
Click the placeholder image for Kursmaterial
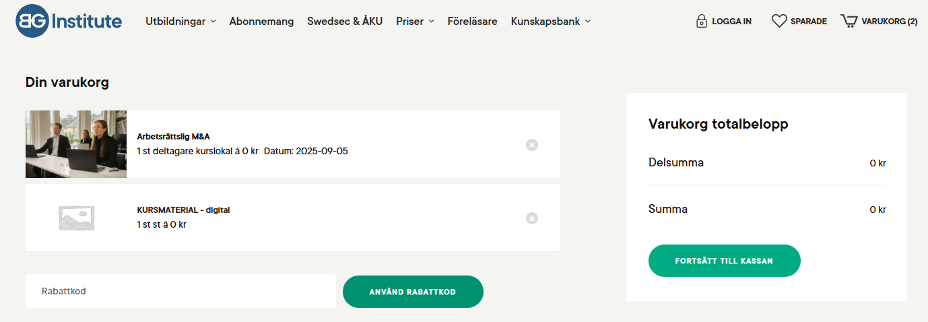pos(76,218)
